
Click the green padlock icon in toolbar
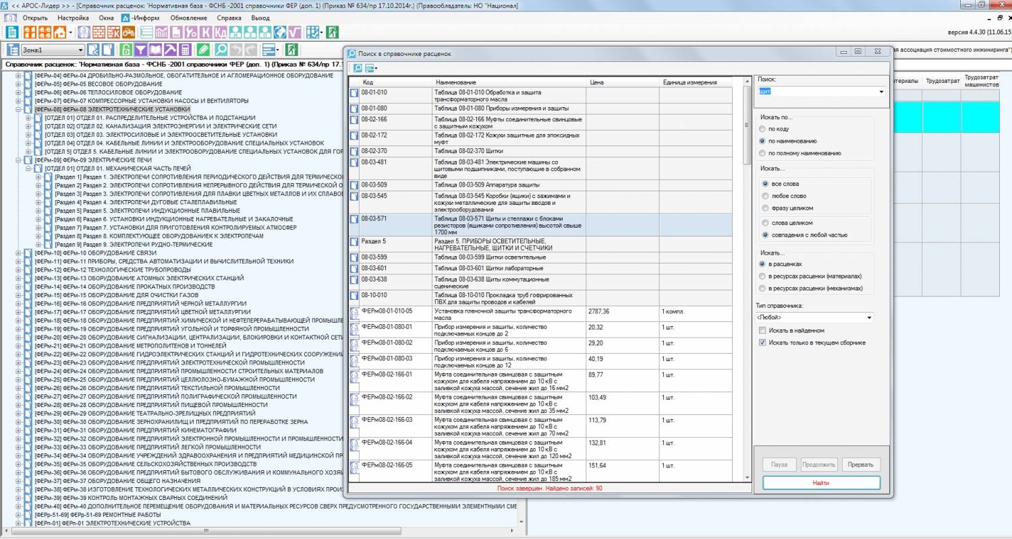click(125, 50)
